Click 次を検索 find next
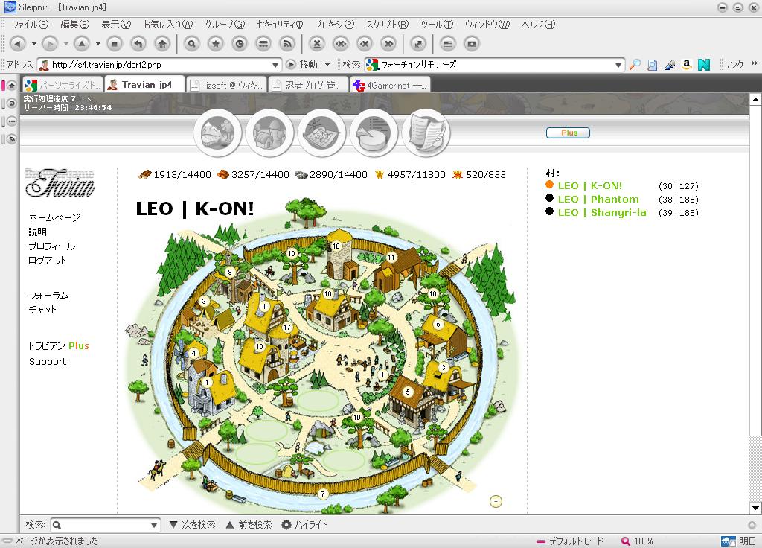 [x=193, y=525]
